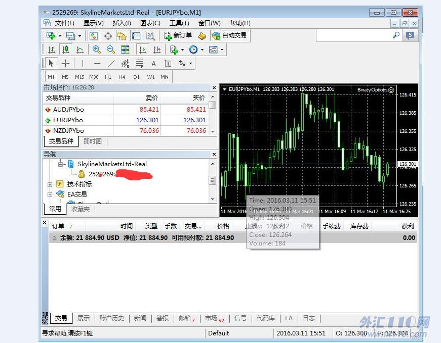
Task: Select the crosshair tool
Action: [65, 64]
